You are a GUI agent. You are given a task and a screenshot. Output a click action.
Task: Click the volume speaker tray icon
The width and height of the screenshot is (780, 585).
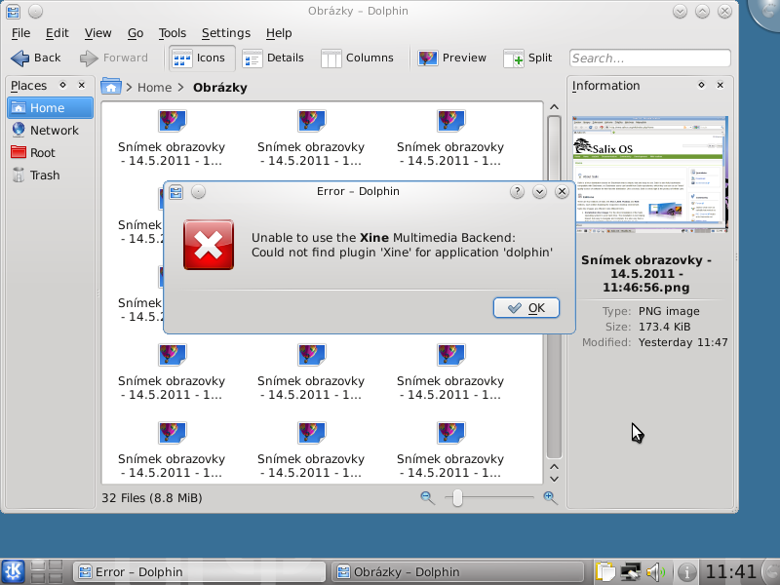click(x=655, y=572)
